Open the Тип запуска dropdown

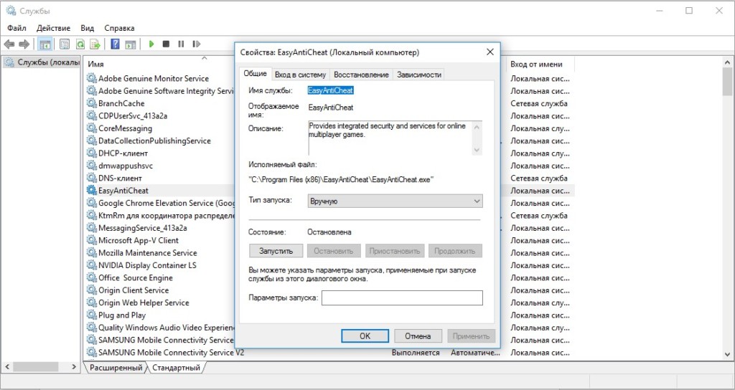point(395,201)
